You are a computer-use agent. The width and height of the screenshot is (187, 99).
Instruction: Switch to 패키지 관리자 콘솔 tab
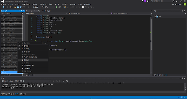click(x=8, y=94)
